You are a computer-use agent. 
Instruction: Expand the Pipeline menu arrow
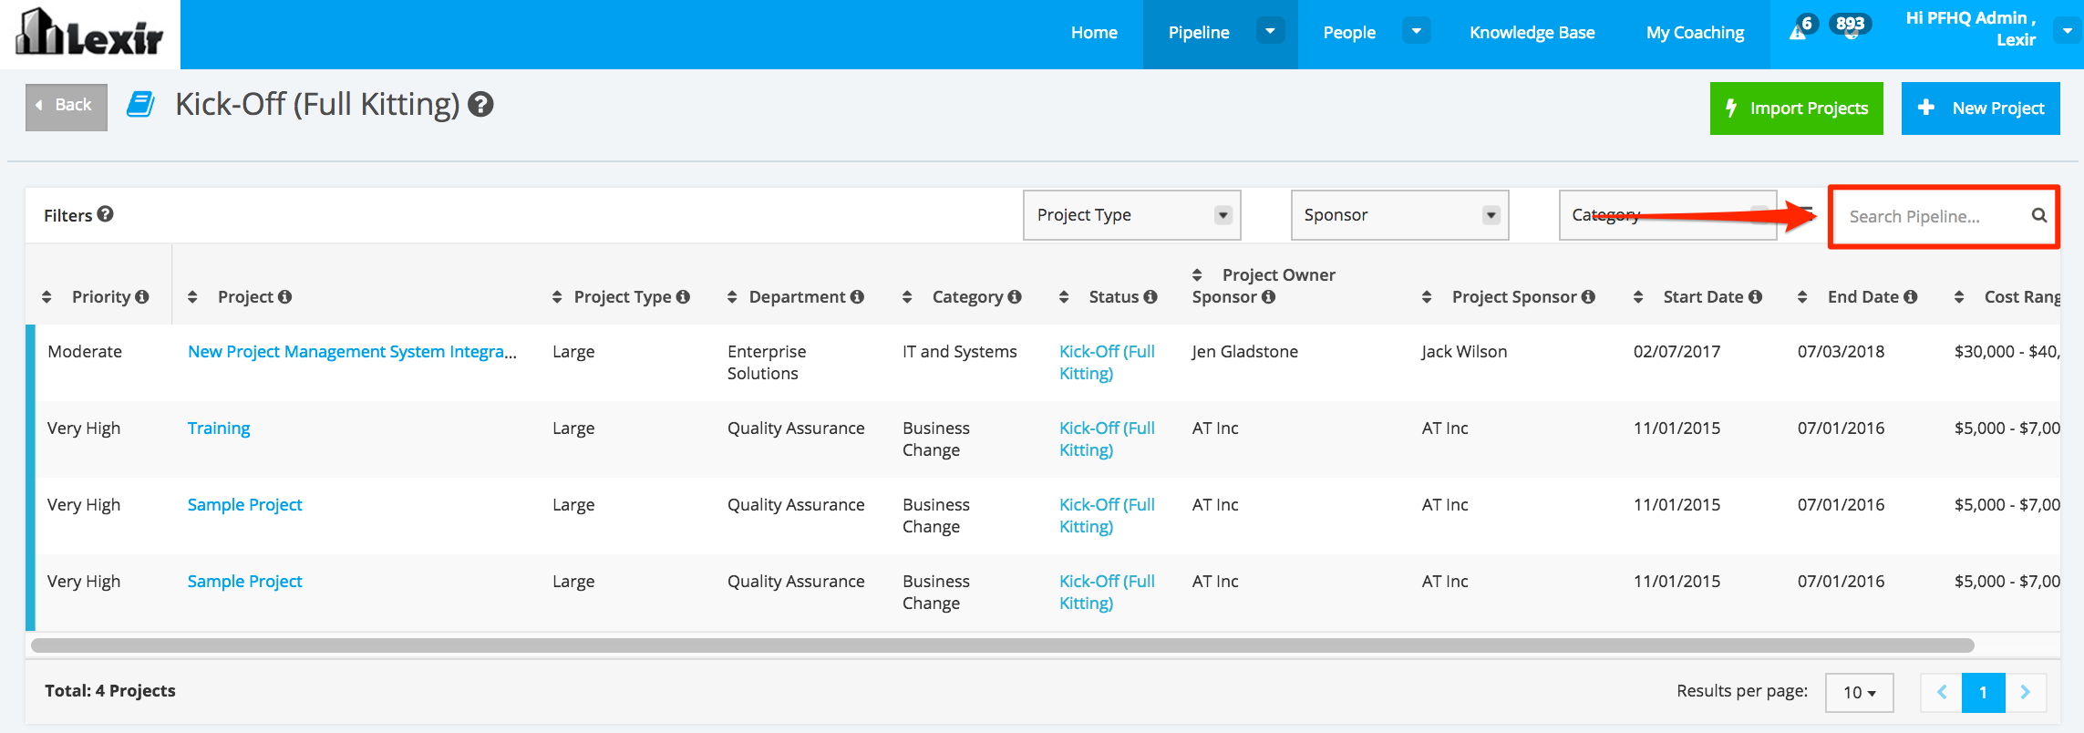pos(1270,31)
